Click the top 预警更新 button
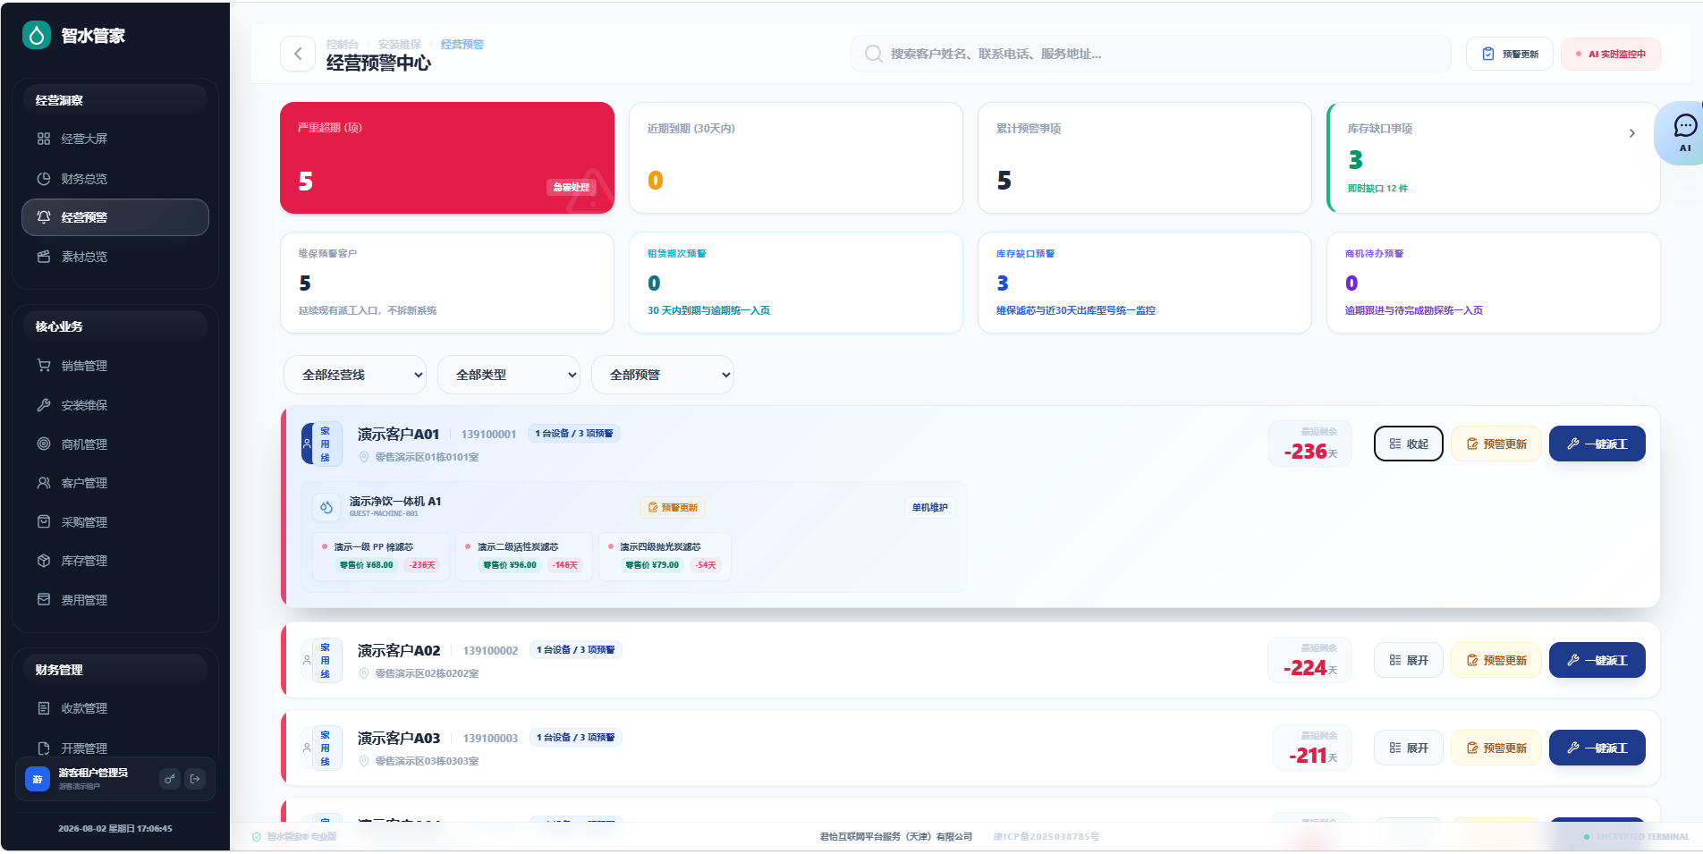Screen dimensions: 1703x854 (x=1510, y=54)
